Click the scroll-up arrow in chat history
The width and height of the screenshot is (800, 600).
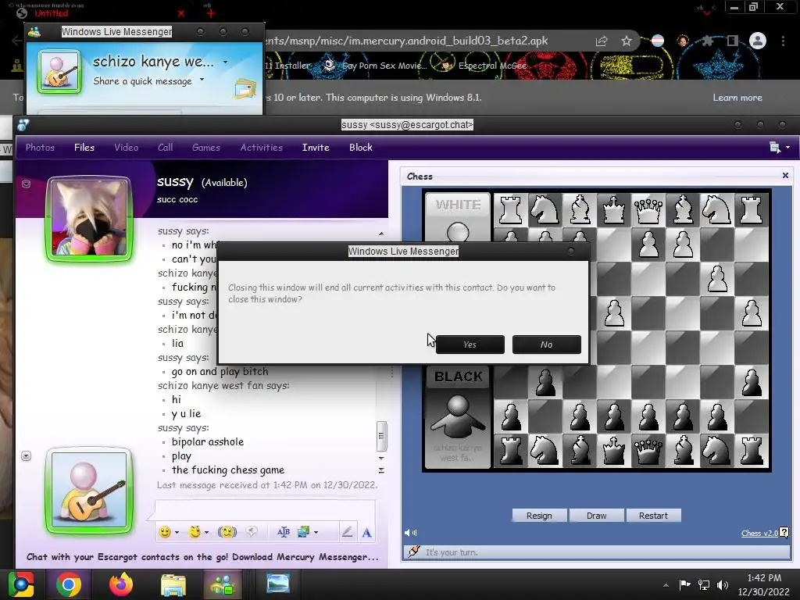point(381,234)
